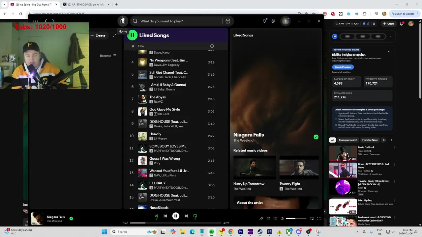Expand Your Library panel arrows
Screen dimensions: 422x237
point(114,36)
